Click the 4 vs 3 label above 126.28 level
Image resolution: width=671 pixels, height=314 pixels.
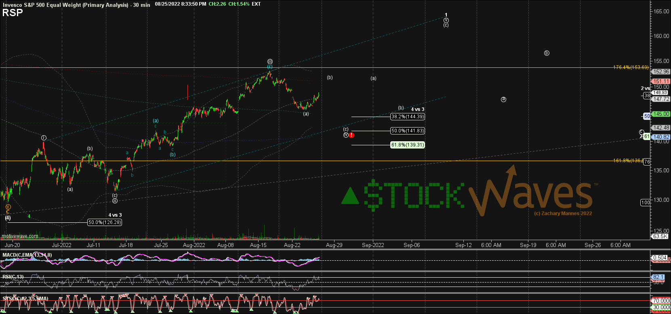tap(115, 215)
